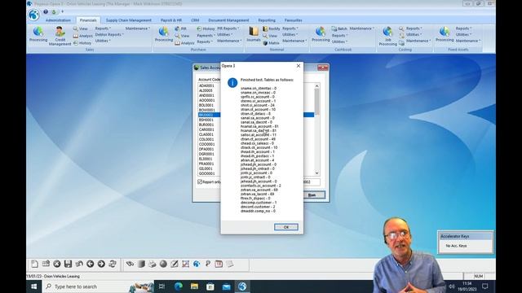Screen dimensions: 522x293
Task: Click the pencil edit toolbar icon
Action: [175, 264]
